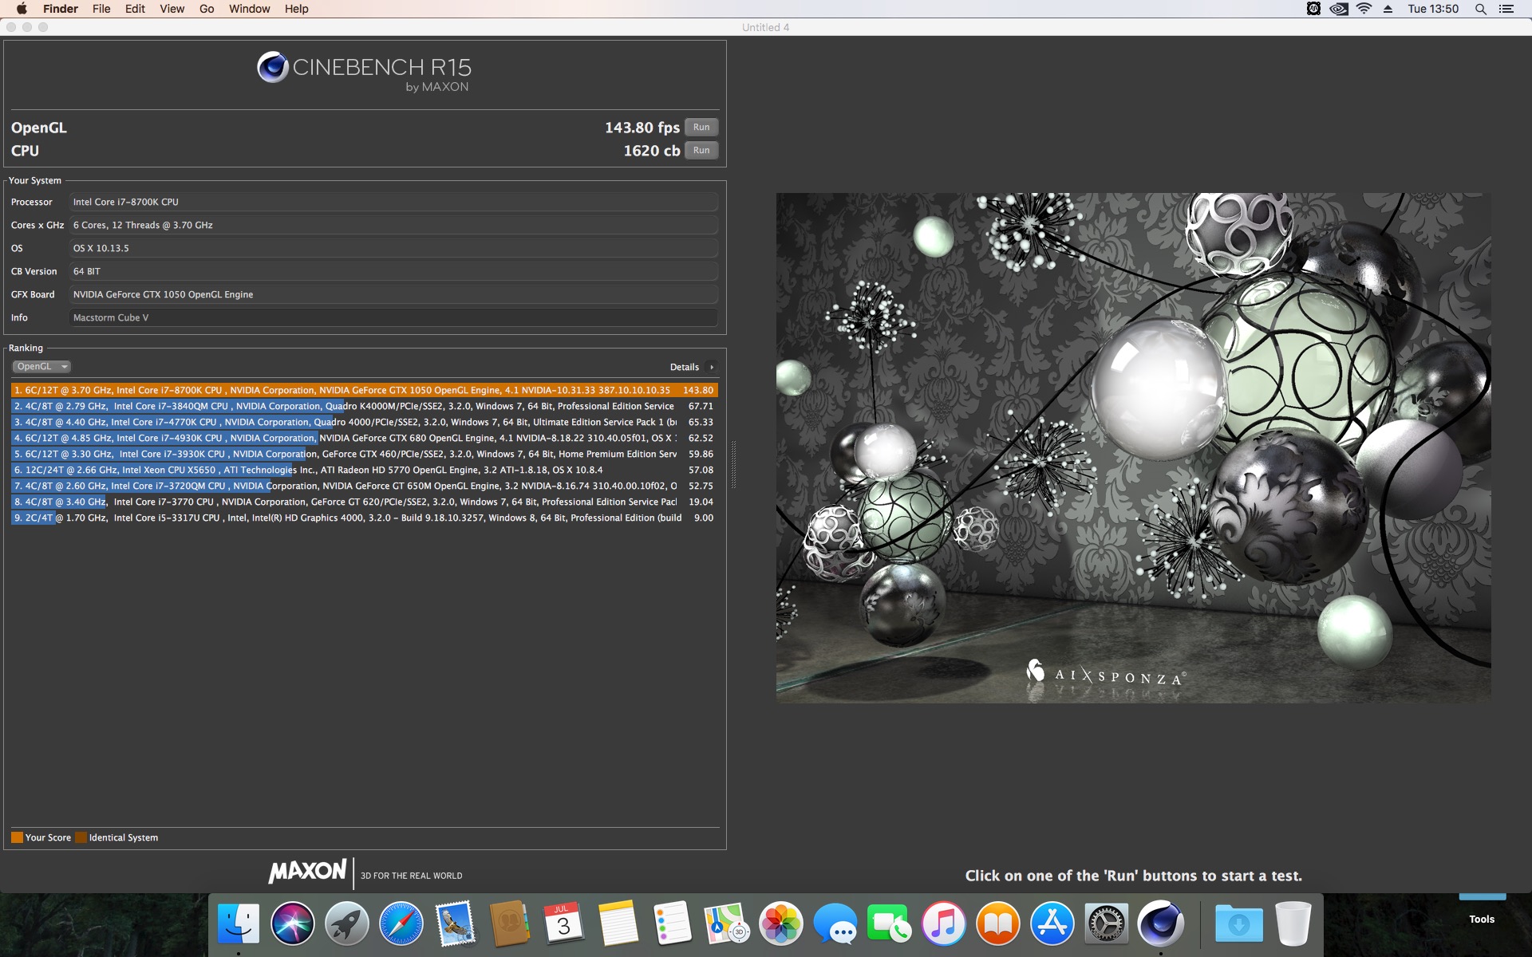Open Wi-Fi status menu
The height and width of the screenshot is (957, 1532).
coord(1364,9)
